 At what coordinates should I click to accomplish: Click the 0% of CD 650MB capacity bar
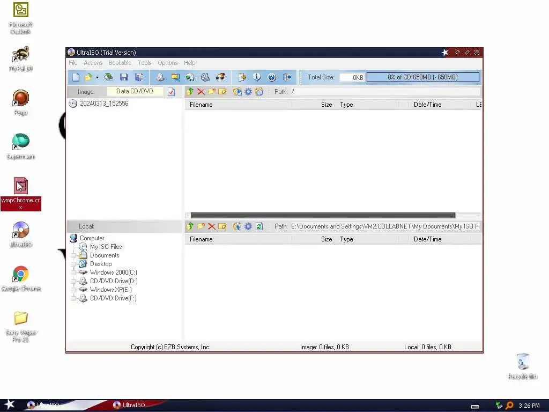[x=422, y=77]
